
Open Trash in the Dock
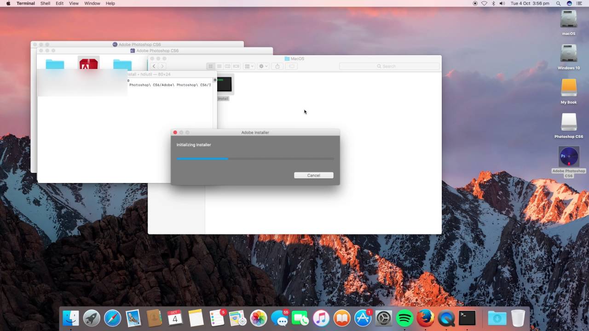[518, 318]
